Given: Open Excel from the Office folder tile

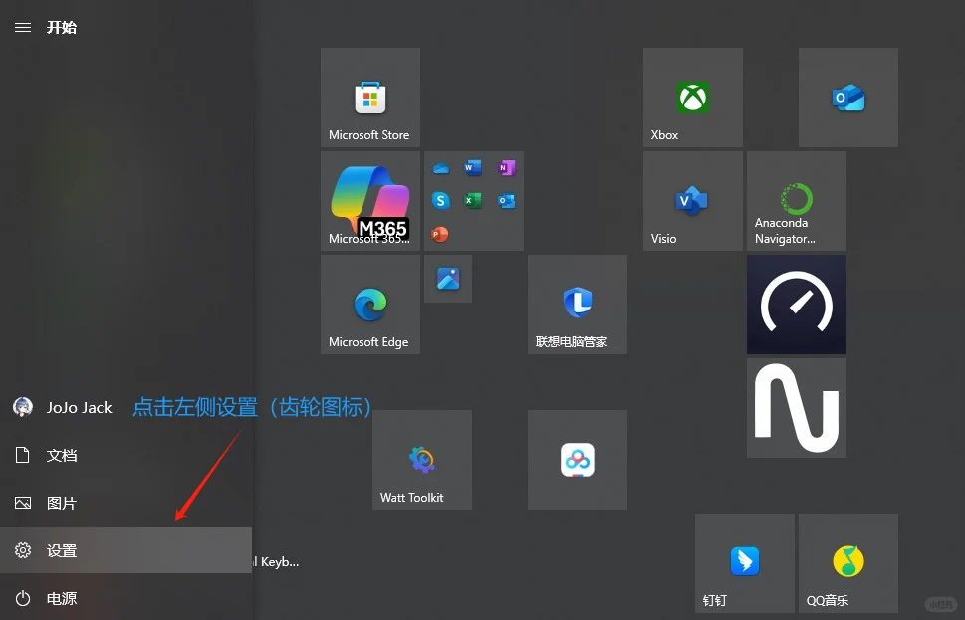Looking at the screenshot, I should pos(474,200).
